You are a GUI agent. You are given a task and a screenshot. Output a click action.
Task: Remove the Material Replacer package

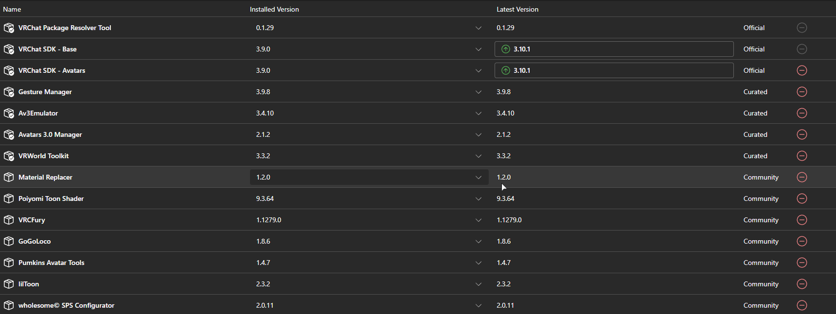[x=802, y=177]
